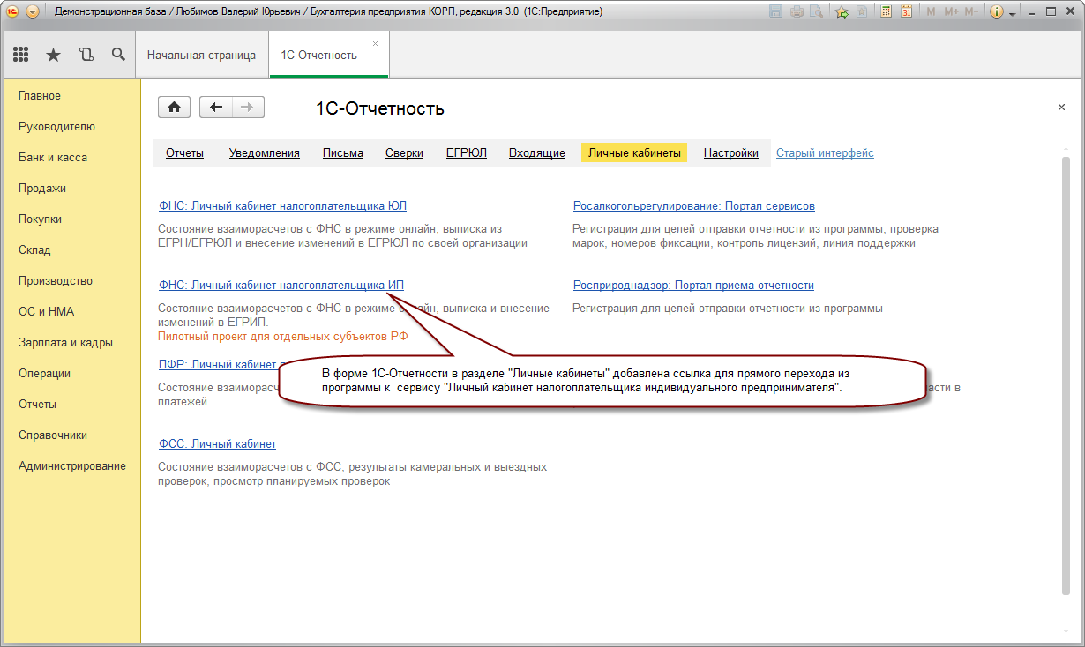The height and width of the screenshot is (647, 1085).
Task: Open ПФР: Личный кабинет link
Action: (x=219, y=364)
